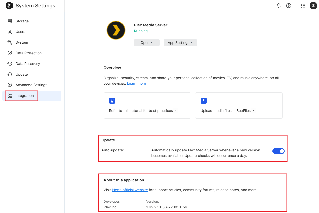Click the Running status text

point(141,31)
